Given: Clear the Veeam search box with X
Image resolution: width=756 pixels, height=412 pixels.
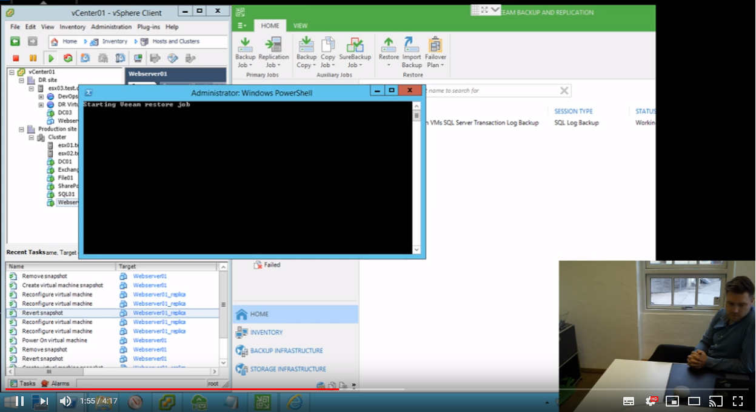Looking at the screenshot, I should click(x=564, y=91).
